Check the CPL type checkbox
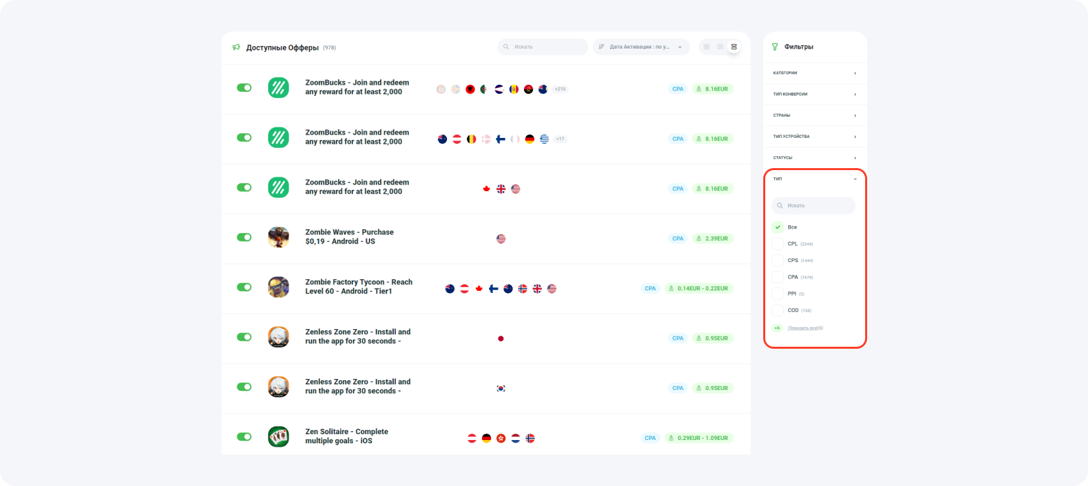This screenshot has width=1088, height=486. pos(778,244)
